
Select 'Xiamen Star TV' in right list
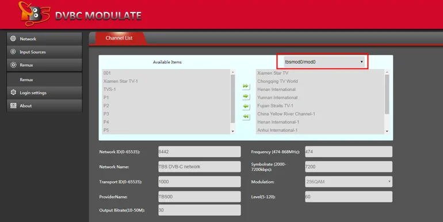pyautogui.click(x=320, y=73)
